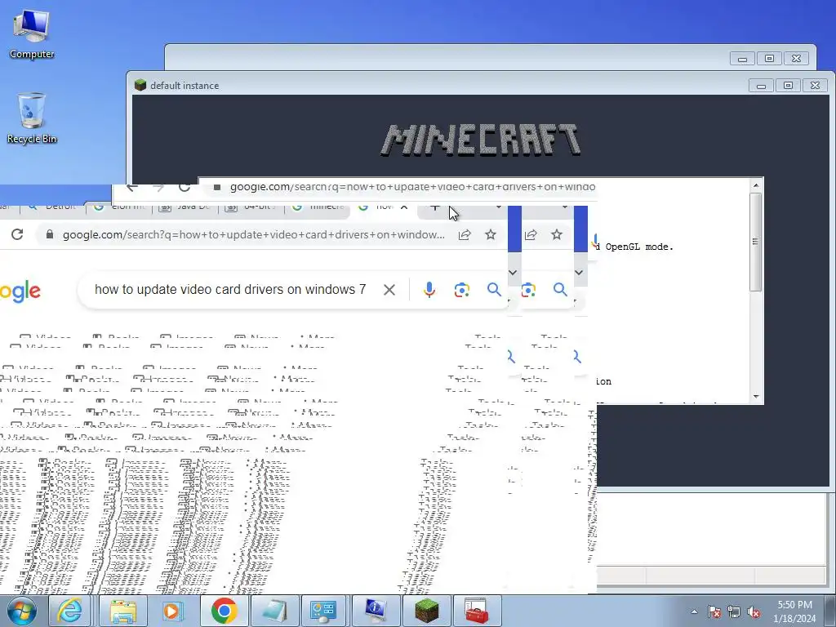The height and width of the screenshot is (627, 836).
Task: Minimize the 'default instance' Minecraft window
Action: [x=761, y=85]
